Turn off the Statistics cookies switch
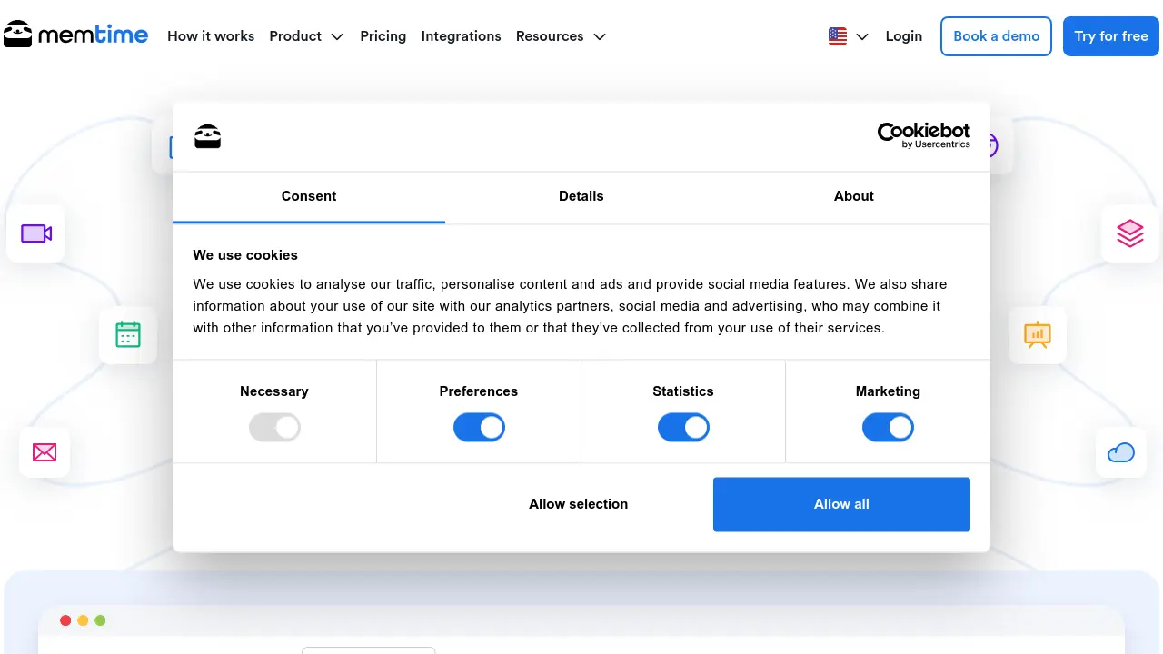1163x654 pixels. 683,427
